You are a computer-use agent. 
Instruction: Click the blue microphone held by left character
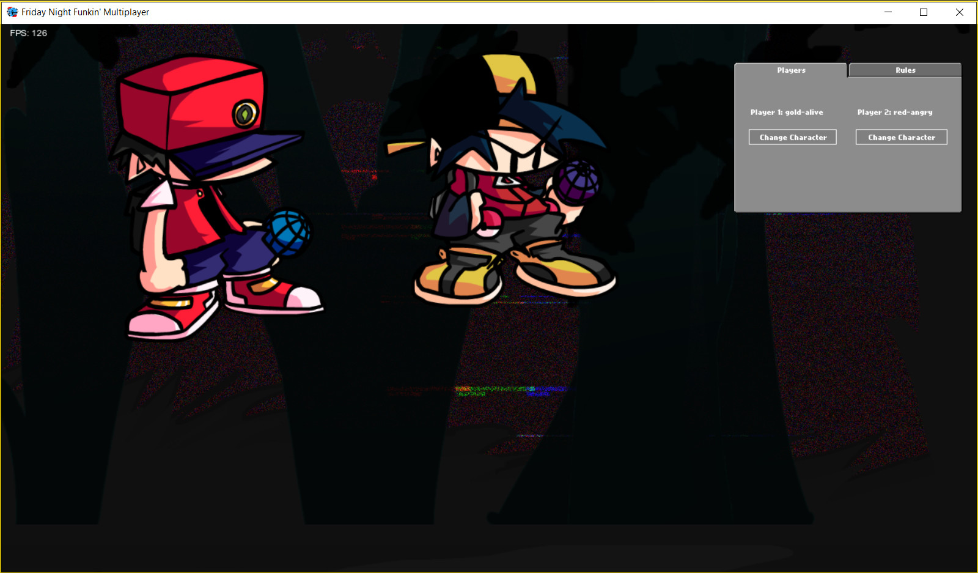click(x=287, y=232)
